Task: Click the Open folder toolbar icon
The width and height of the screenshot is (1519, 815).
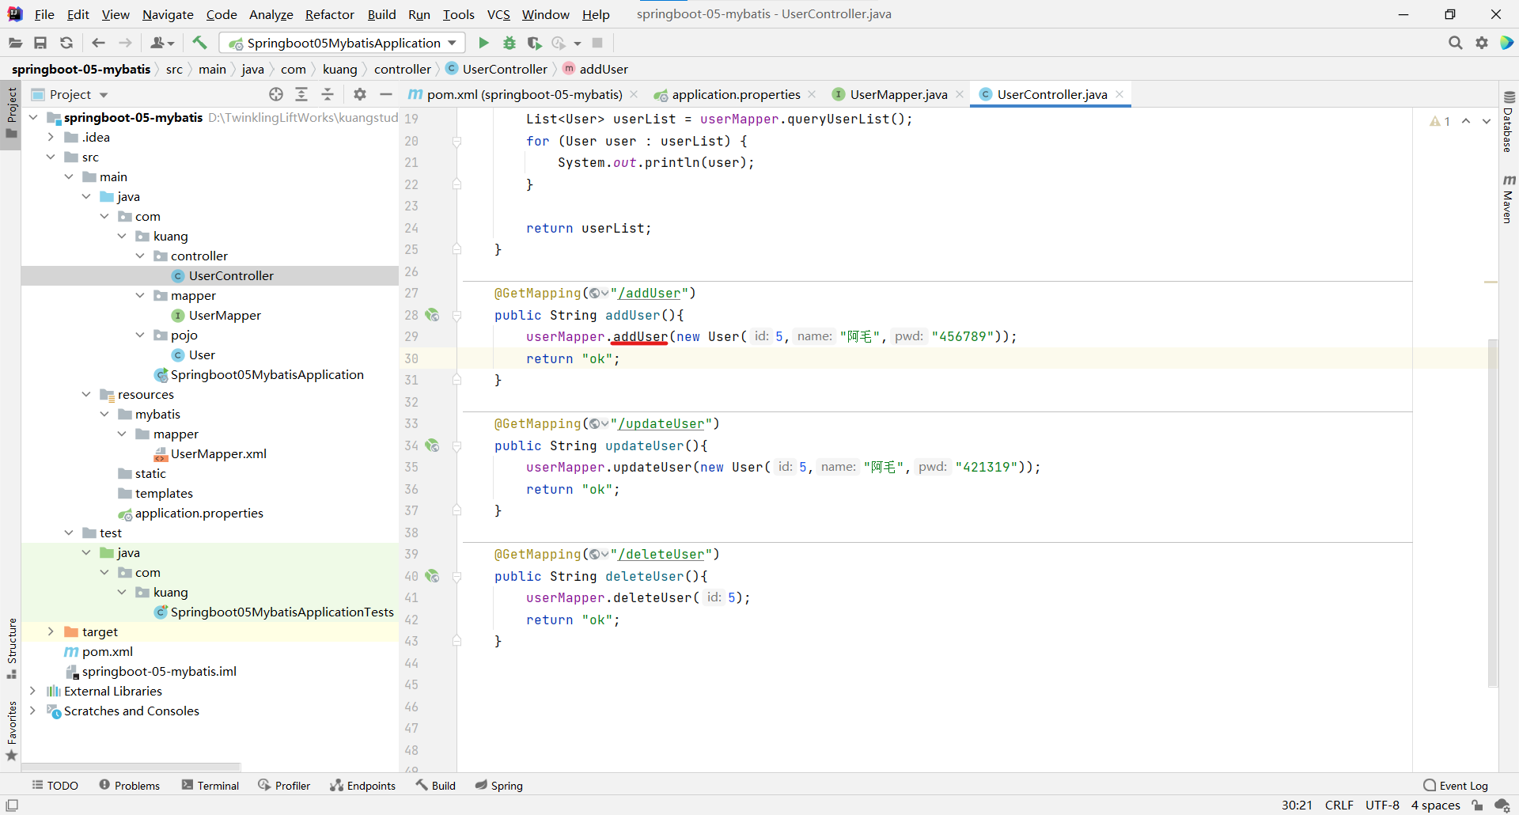Action: [x=15, y=43]
